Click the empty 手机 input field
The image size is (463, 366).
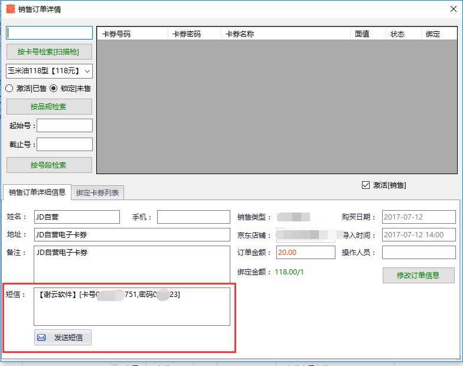[194, 217]
